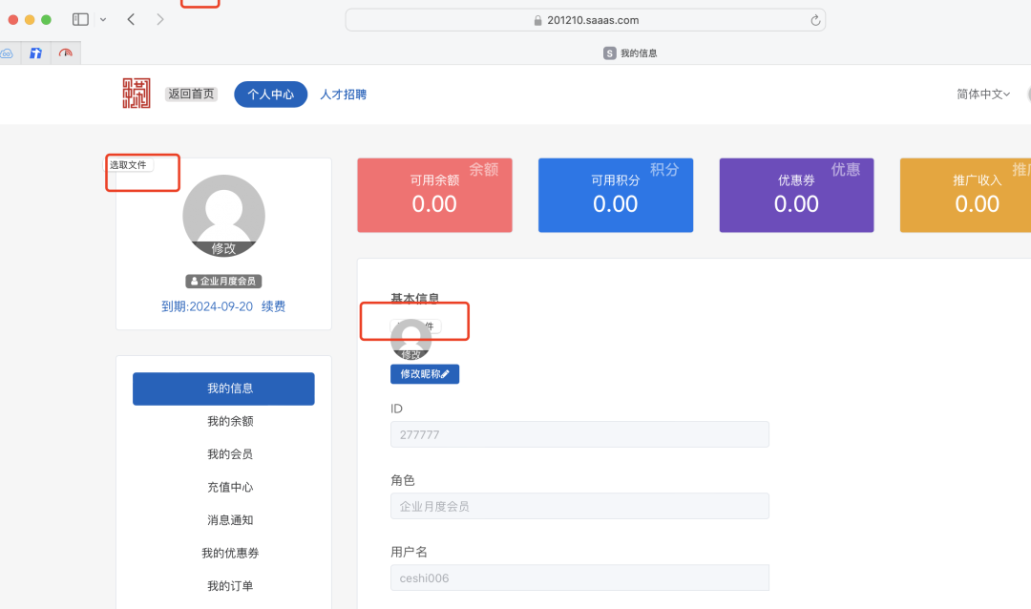The width and height of the screenshot is (1031, 609).
Task: Expand the sidebar dropdown chevron in Safari toolbar
Action: coord(103,19)
